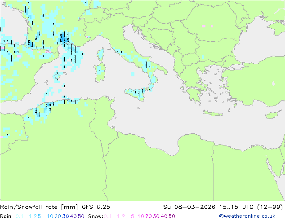Screen dimensions: 285x220
Task: Click the island of Corsica on map
Action: 101,54
